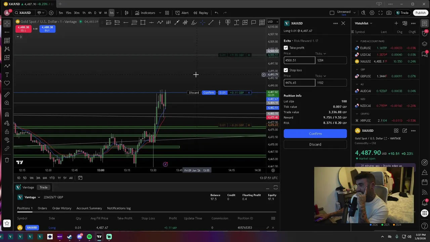The width and height of the screenshot is (430, 242).
Task: Open the alerts clock icon in right sidebar
Action: 425,33
